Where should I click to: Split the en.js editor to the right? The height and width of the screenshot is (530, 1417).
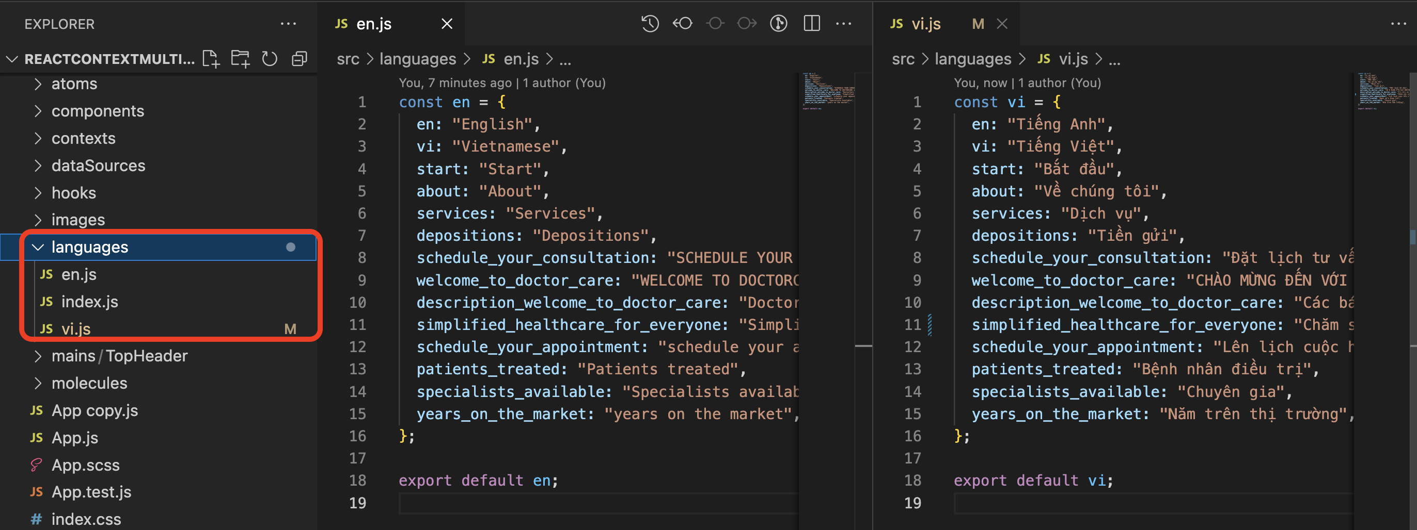(x=812, y=24)
